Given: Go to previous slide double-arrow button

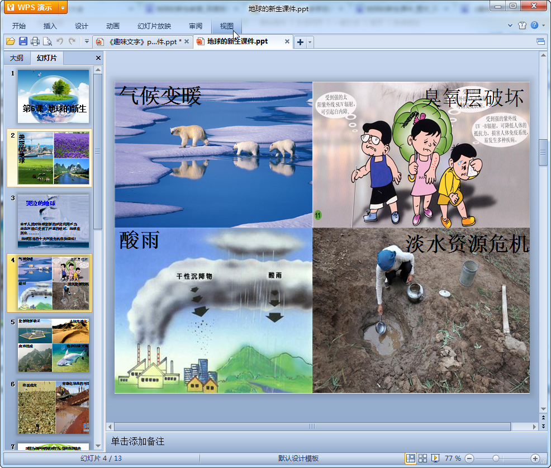Looking at the screenshot, I should pyautogui.click(x=543, y=418).
